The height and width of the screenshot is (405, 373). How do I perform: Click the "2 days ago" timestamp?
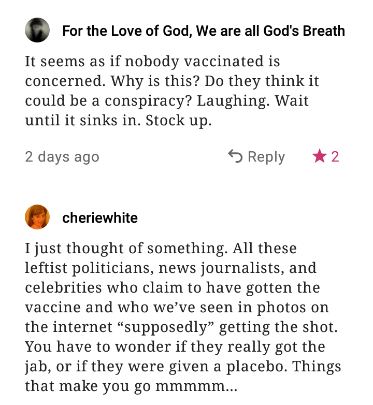(x=62, y=157)
